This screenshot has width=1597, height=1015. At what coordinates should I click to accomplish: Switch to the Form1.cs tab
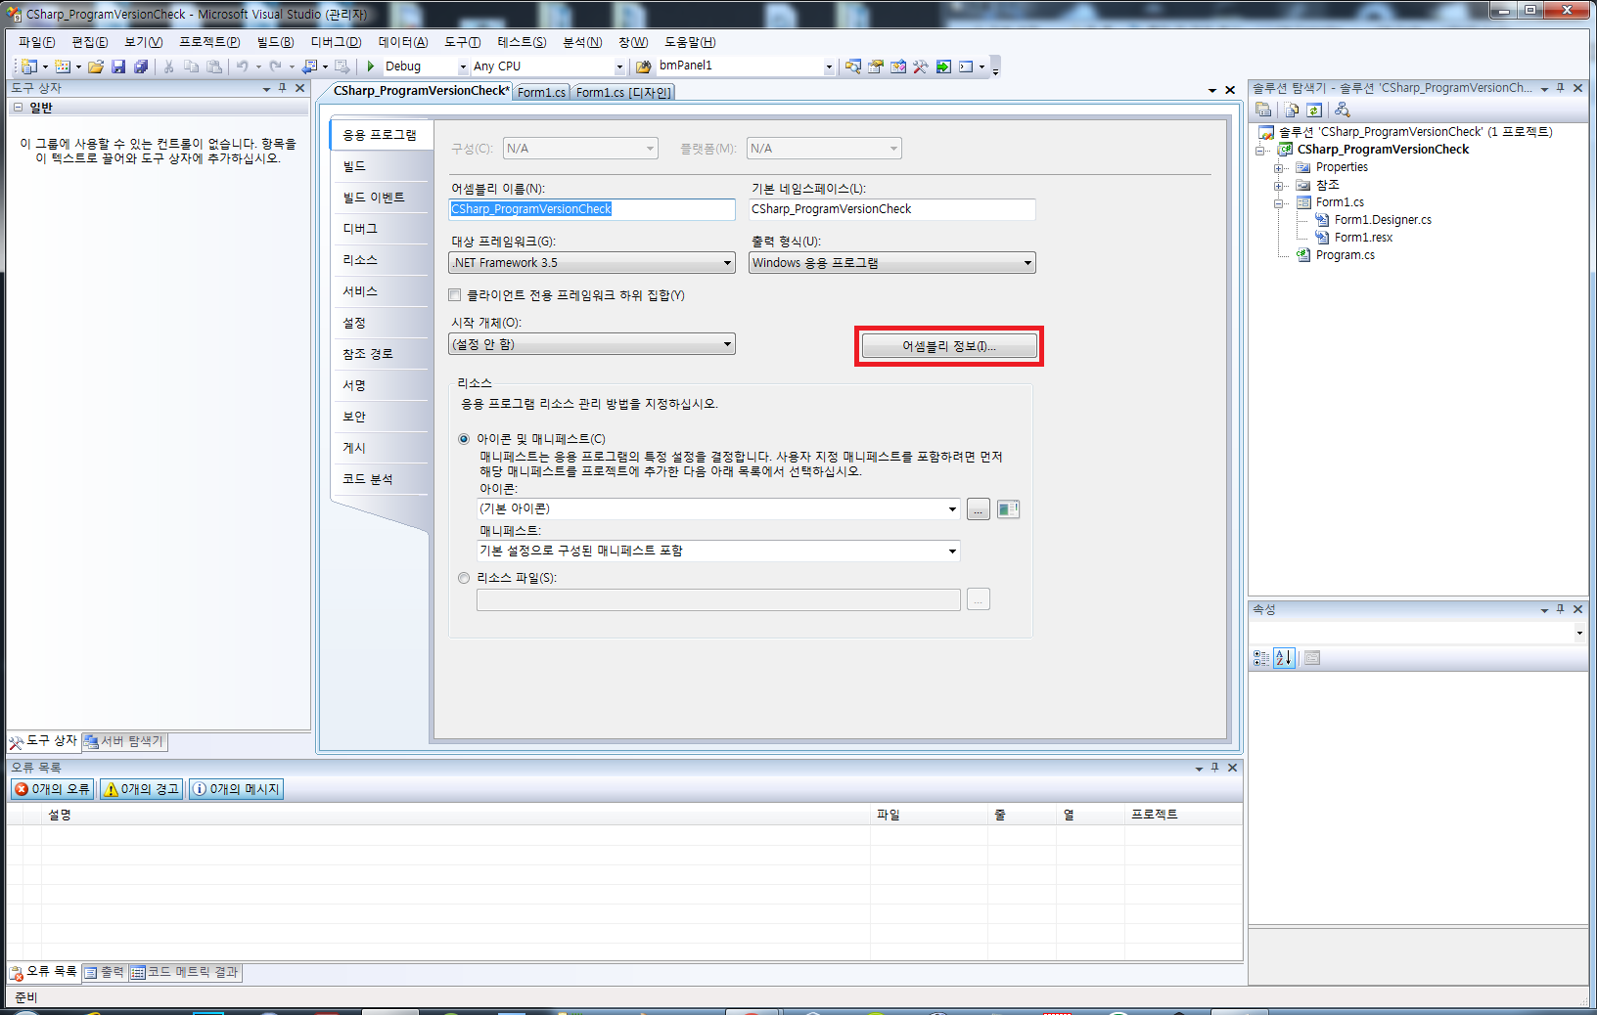point(541,92)
